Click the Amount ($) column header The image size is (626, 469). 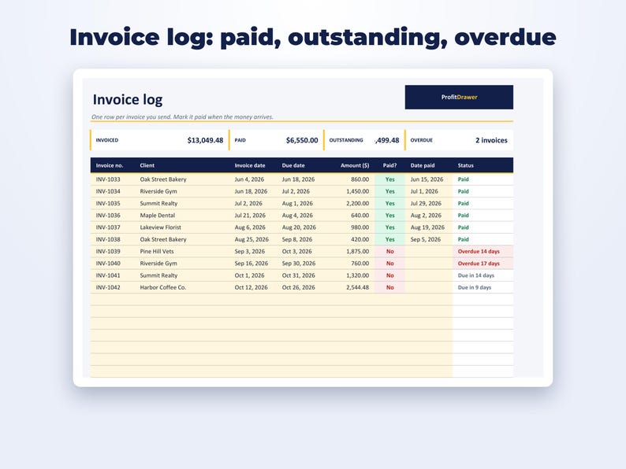click(355, 165)
